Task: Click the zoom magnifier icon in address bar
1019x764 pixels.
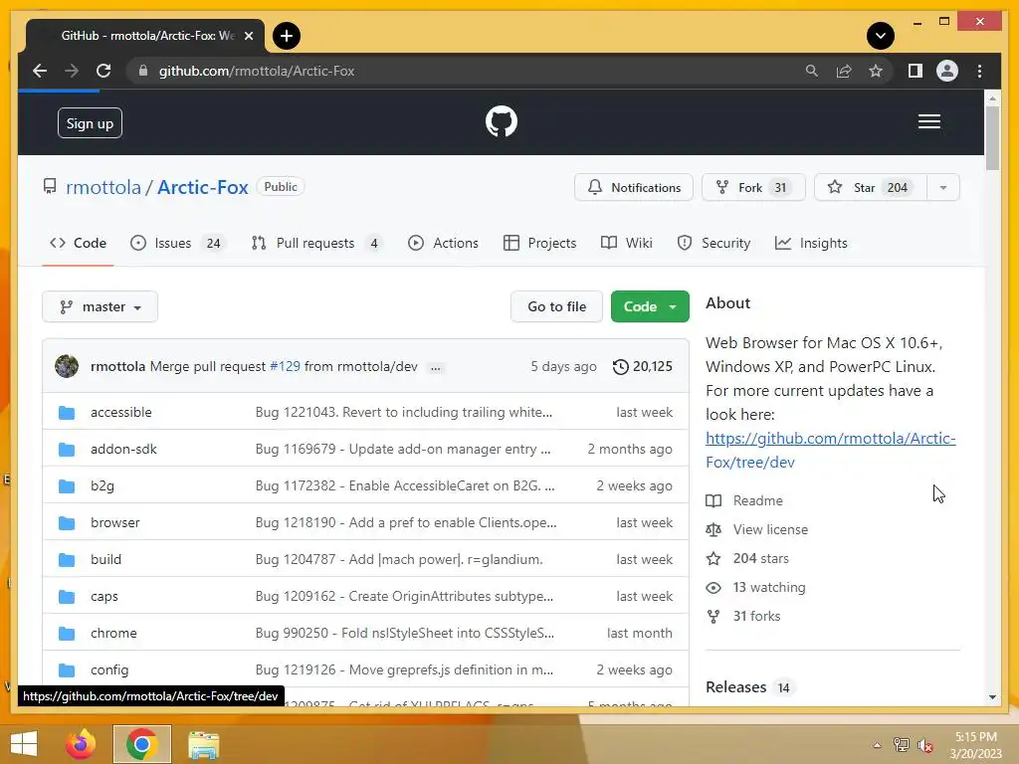Action: pyautogui.click(x=811, y=71)
